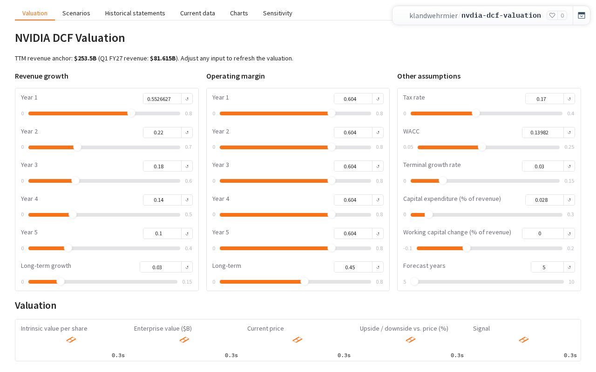
Task: Open nvdia-dcf-valuation space link
Action: point(501,15)
